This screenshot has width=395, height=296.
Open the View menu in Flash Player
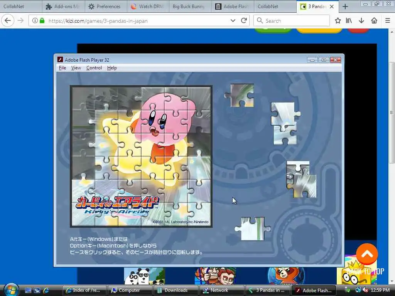pos(76,68)
